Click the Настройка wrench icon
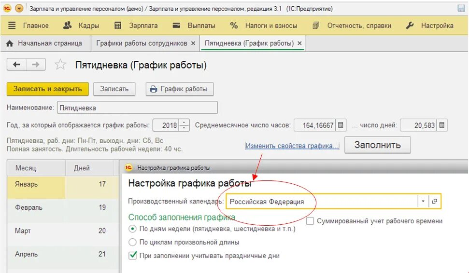This screenshot has width=469, height=273. [x=410, y=26]
